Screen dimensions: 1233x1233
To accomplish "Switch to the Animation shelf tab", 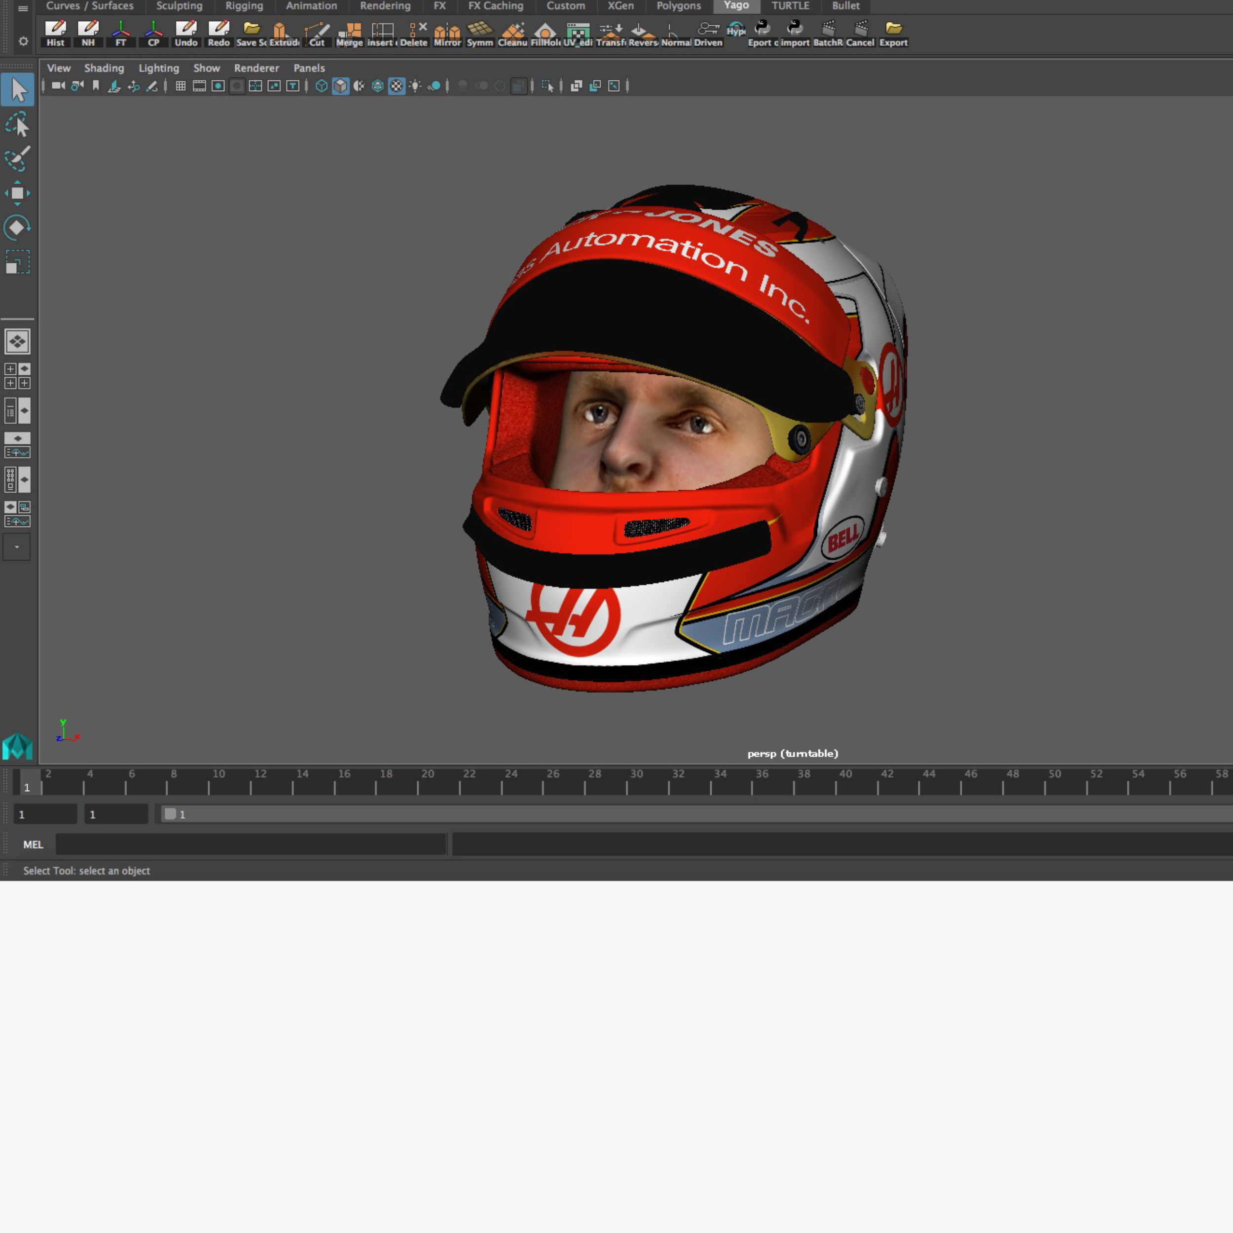I will pyautogui.click(x=311, y=6).
